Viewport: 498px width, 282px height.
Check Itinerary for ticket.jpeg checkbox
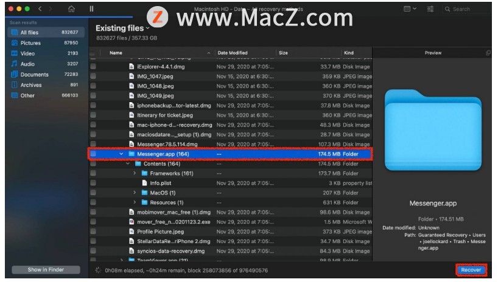(93, 115)
